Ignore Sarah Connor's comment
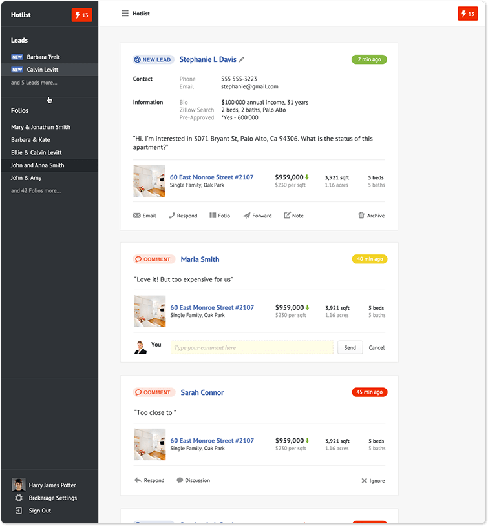Viewport: 488px width, 526px height. pos(373,481)
